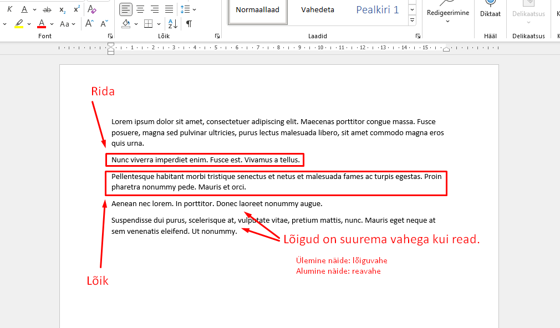Screen dimensions: 560x328
Task: Open the Lõik paragraph dialog launcher
Action: tap(217, 36)
